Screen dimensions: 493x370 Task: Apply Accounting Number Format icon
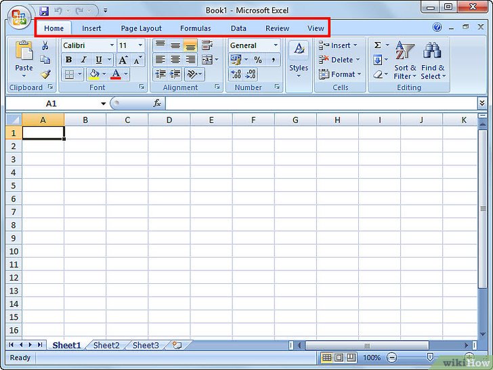(x=236, y=60)
